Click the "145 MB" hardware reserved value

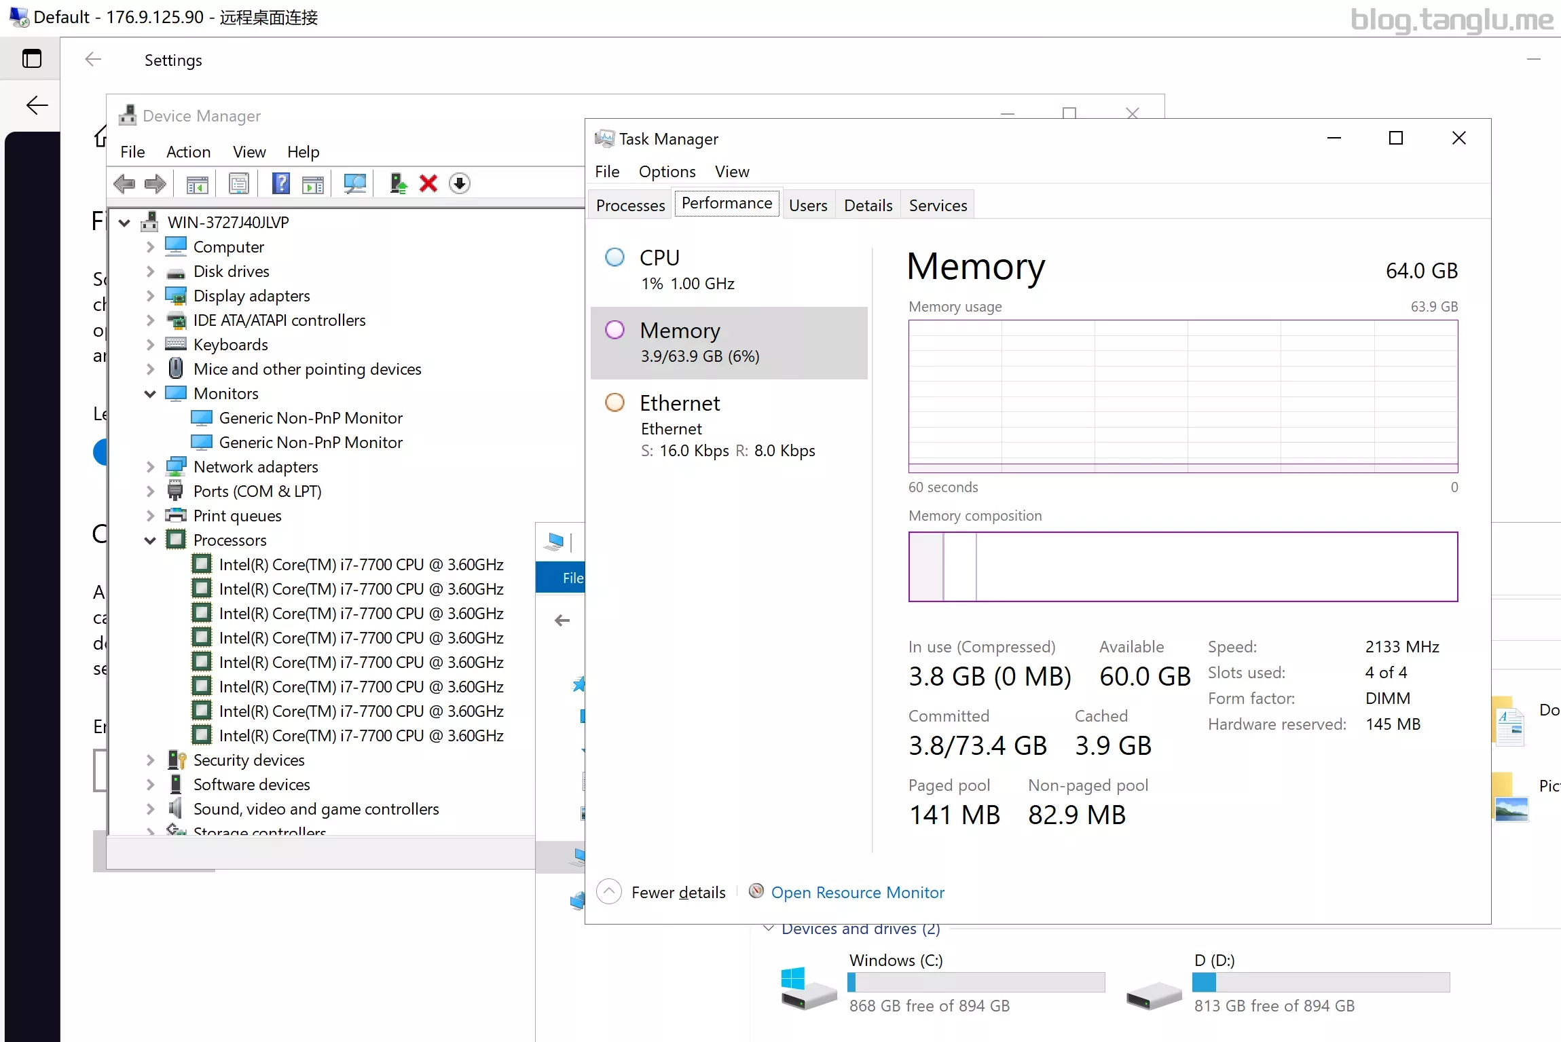coord(1393,724)
